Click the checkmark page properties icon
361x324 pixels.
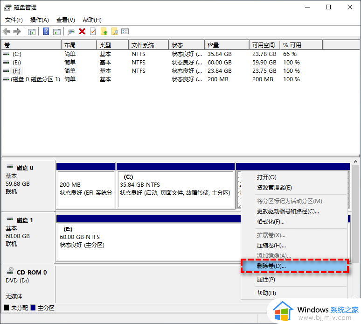tap(93, 31)
